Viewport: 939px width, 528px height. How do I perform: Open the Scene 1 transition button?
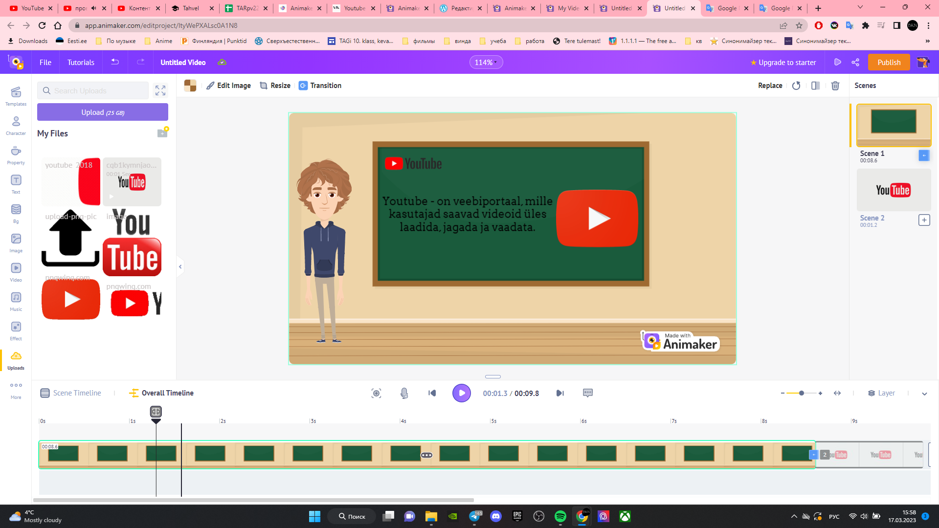point(924,155)
